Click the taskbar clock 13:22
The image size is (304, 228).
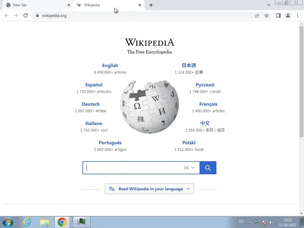point(287,220)
